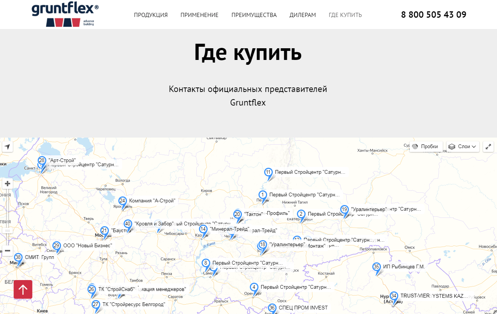The height and width of the screenshot is (314, 497).
Task: Select map pin 29 ООО Новый Бизнес
Action: [57, 246]
